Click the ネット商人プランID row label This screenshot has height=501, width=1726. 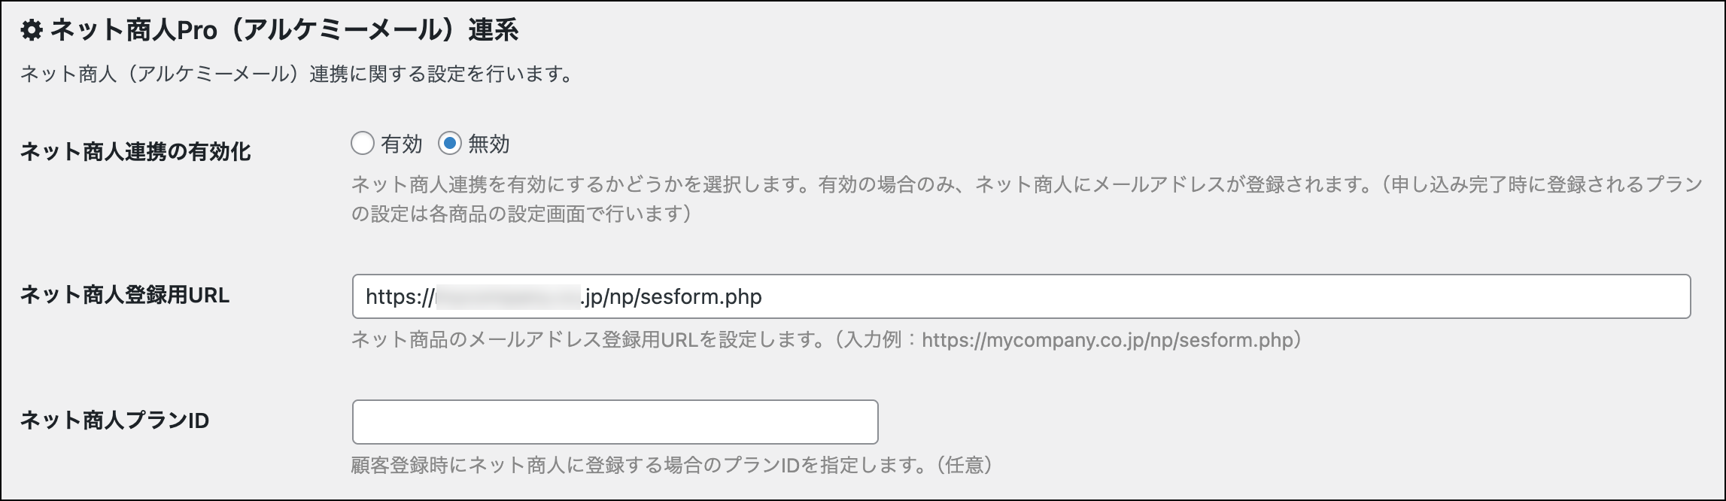click(x=114, y=421)
